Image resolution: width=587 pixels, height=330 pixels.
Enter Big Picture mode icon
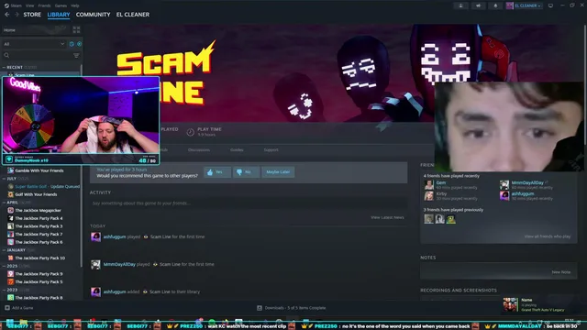click(x=550, y=5)
